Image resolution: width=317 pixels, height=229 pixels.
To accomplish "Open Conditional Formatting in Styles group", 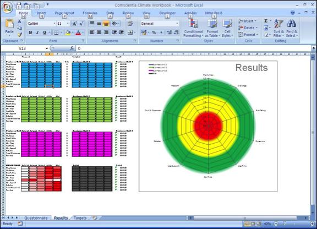I will click(193, 28).
